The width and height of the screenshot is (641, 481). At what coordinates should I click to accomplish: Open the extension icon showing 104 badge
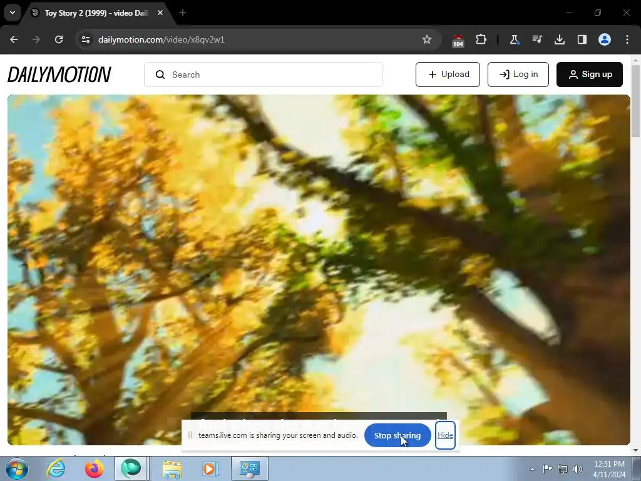point(458,41)
